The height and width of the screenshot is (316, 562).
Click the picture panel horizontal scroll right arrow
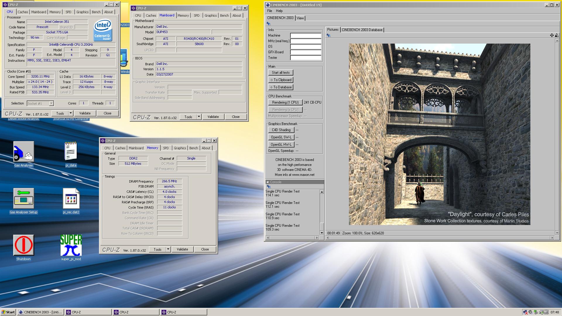pos(552,238)
